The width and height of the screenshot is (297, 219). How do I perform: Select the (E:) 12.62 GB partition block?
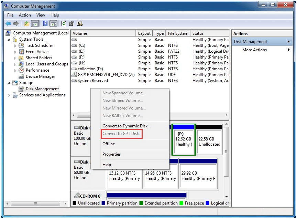tap(184, 139)
